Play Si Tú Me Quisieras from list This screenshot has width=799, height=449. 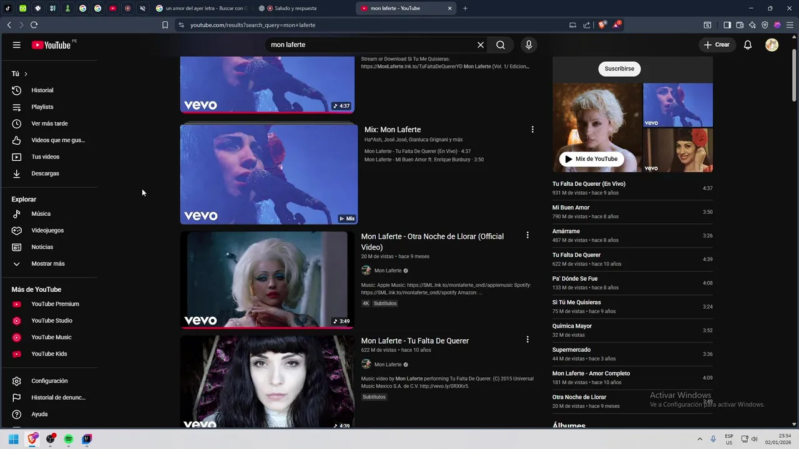tap(632, 306)
